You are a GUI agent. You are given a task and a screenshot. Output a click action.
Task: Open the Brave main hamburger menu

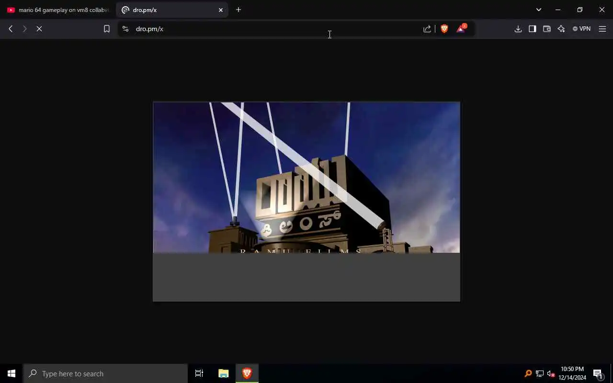[x=602, y=29]
